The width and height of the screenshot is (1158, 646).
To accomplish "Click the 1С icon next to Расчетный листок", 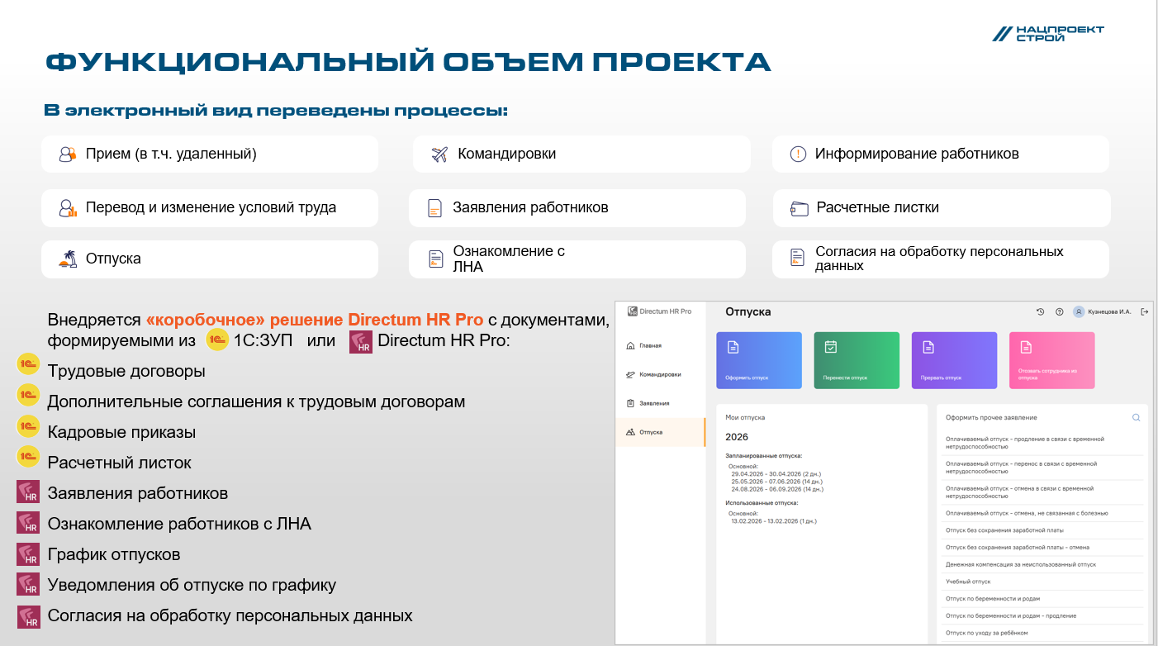I will click(29, 456).
